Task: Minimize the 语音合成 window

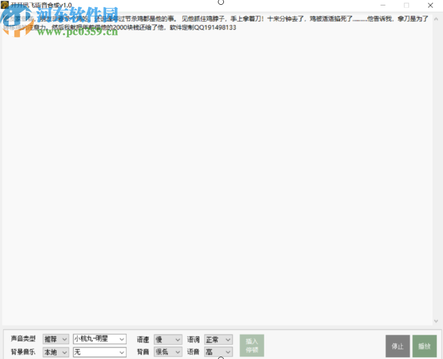Action: click(383, 5)
